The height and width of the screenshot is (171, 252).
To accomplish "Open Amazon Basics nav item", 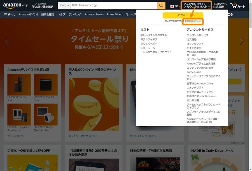I will 94,15.
